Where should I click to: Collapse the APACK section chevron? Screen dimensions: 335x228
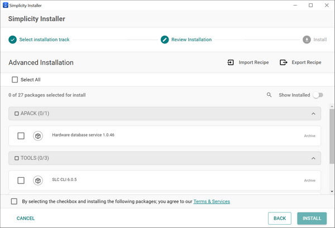[313, 114]
